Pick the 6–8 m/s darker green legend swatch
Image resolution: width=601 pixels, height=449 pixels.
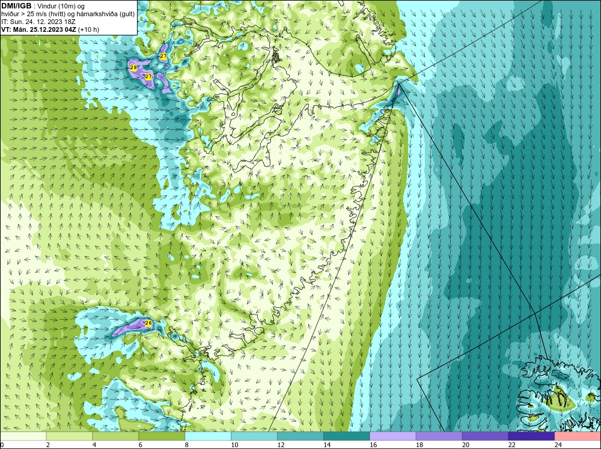click(x=162, y=436)
